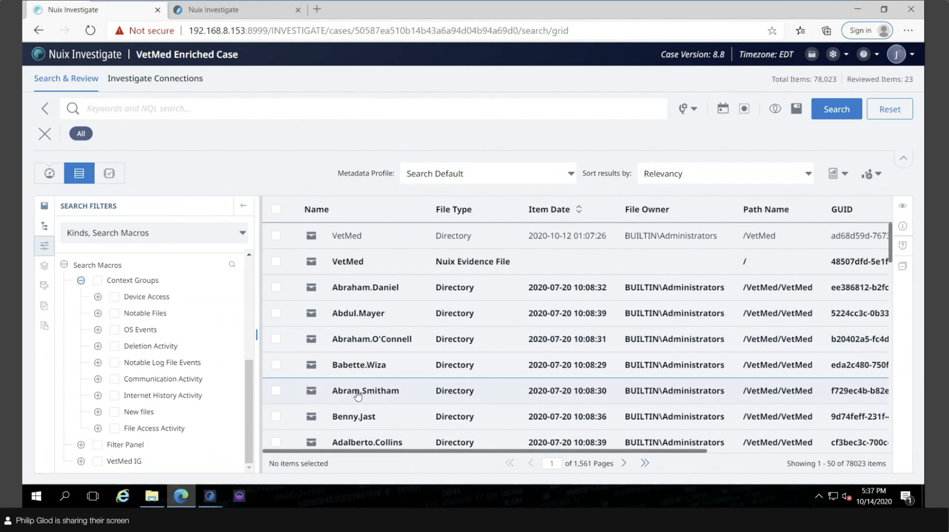Select all rows with header checkbox
949x532 pixels.
(x=276, y=209)
